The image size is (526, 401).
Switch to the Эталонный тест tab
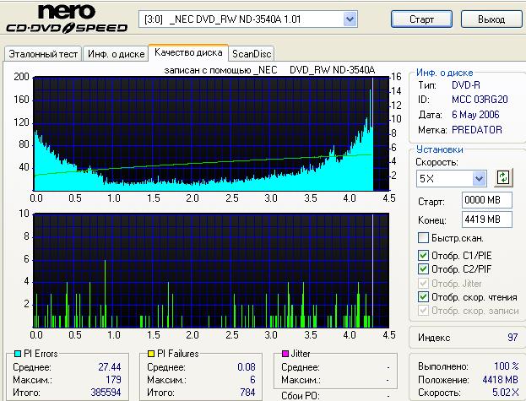(43, 54)
